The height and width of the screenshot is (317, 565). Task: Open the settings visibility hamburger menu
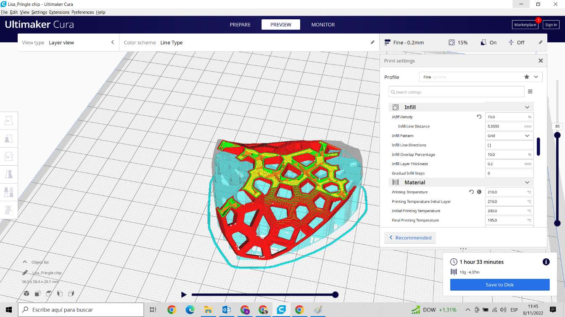pos(530,91)
